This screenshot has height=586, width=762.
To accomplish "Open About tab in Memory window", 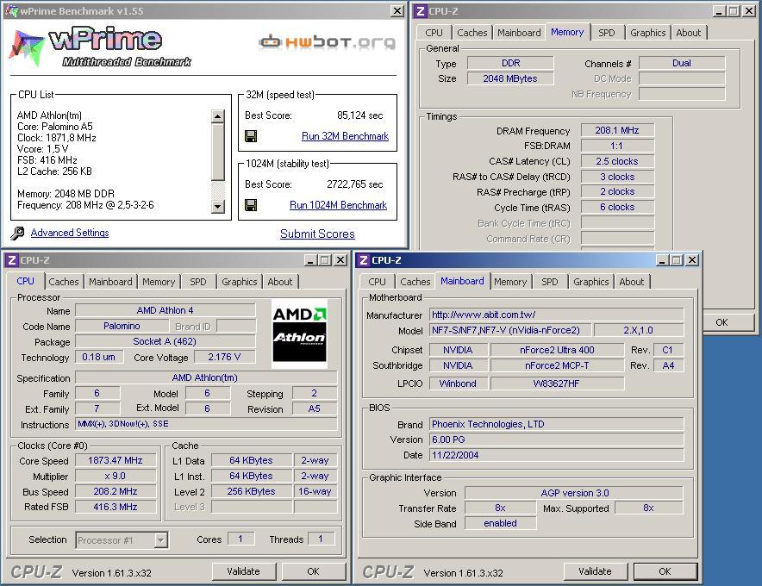I will pos(688,33).
